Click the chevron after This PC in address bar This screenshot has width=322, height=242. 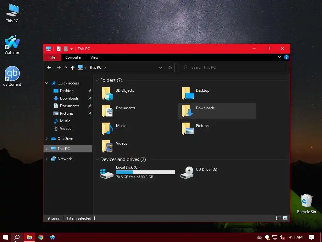[x=105, y=67]
